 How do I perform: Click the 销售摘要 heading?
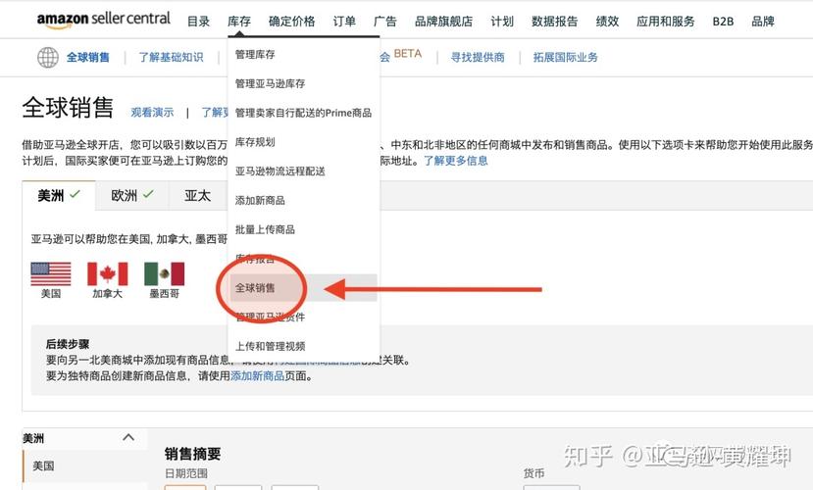(x=193, y=455)
